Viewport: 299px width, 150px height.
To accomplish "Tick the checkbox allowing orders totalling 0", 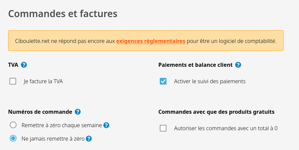I will pyautogui.click(x=163, y=128).
